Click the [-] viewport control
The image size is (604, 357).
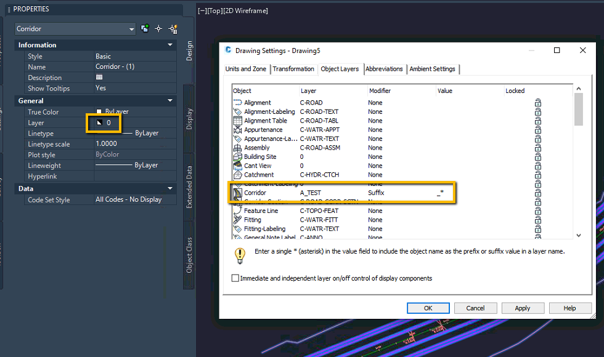coord(202,11)
